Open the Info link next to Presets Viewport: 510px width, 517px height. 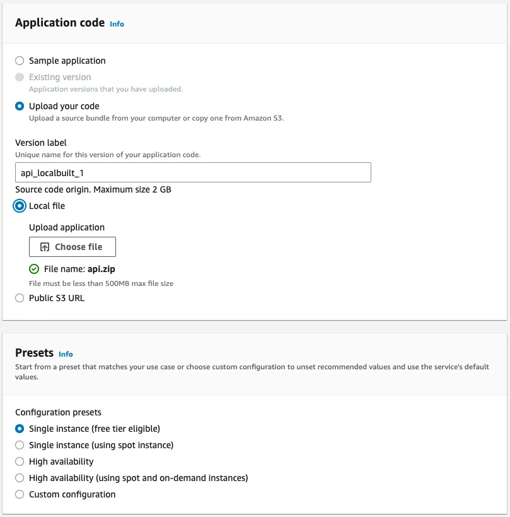(x=66, y=354)
